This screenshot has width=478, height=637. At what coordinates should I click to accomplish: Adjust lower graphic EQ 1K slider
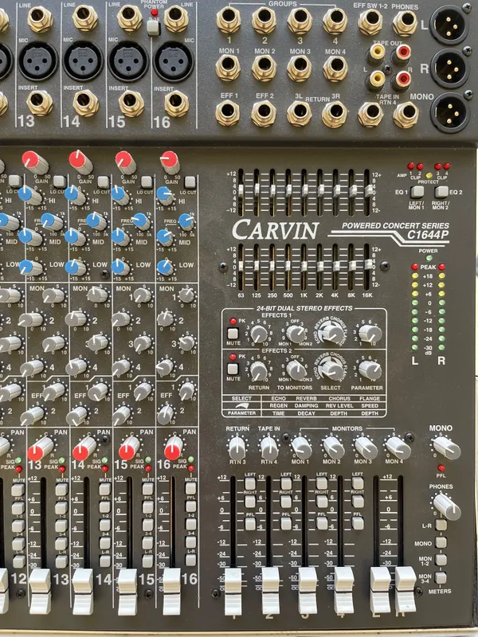(304, 266)
